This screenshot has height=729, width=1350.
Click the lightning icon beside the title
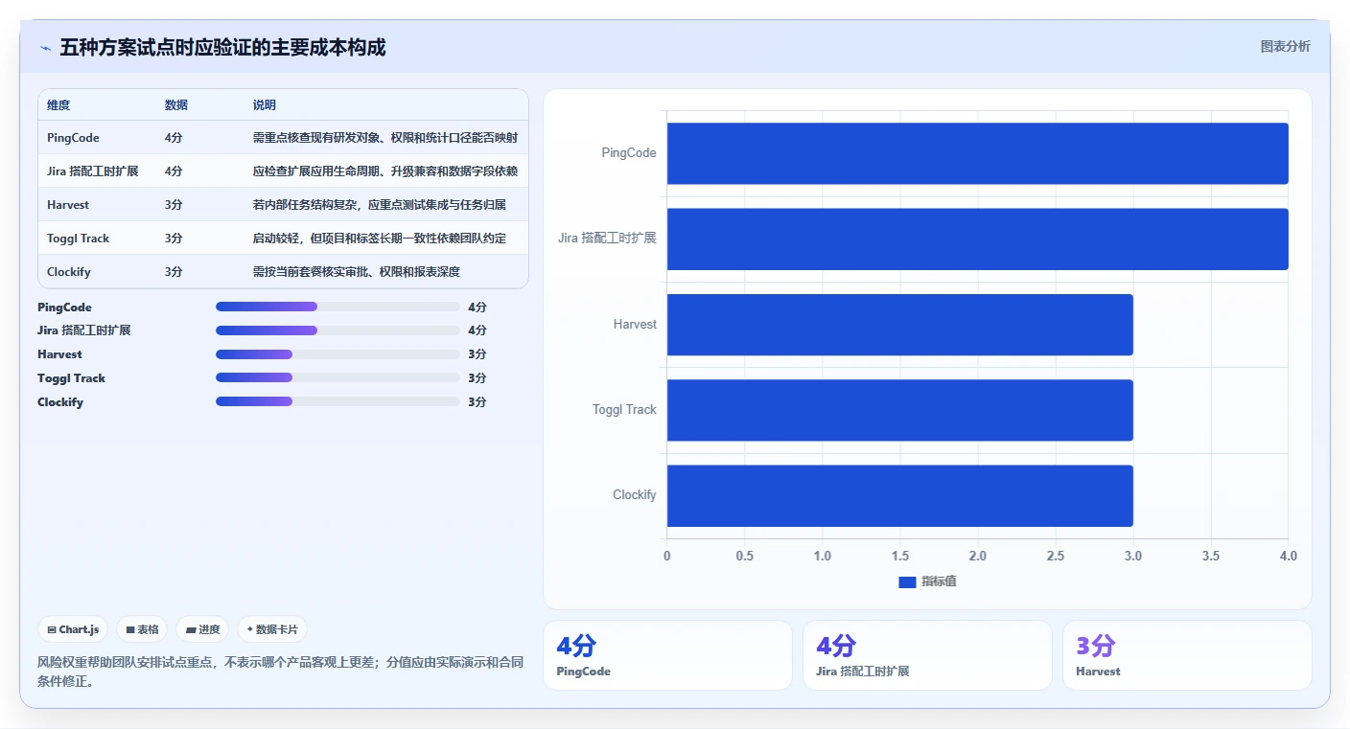click(x=45, y=48)
